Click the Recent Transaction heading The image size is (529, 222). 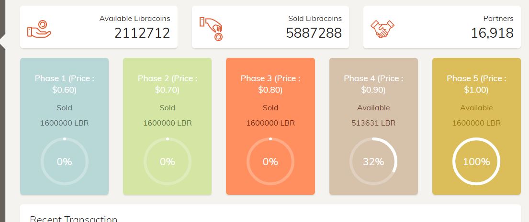tap(73, 219)
